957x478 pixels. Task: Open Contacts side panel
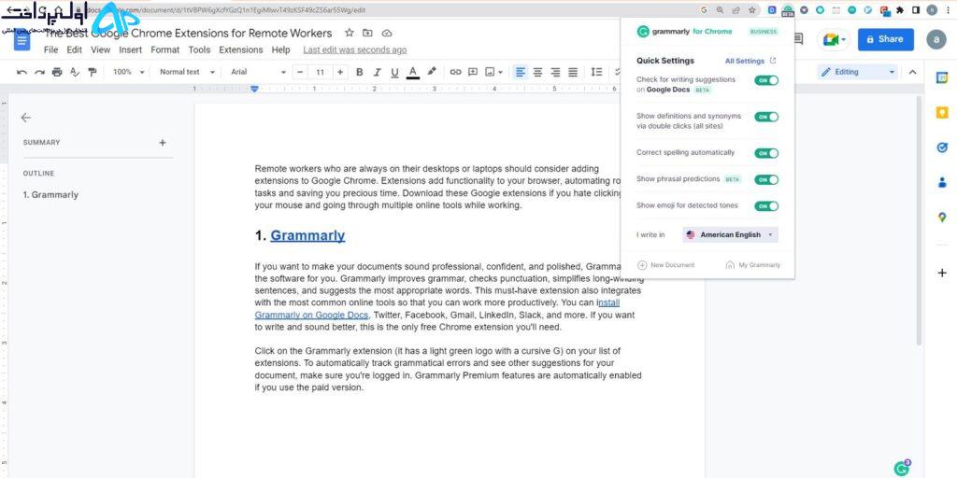[x=942, y=182]
